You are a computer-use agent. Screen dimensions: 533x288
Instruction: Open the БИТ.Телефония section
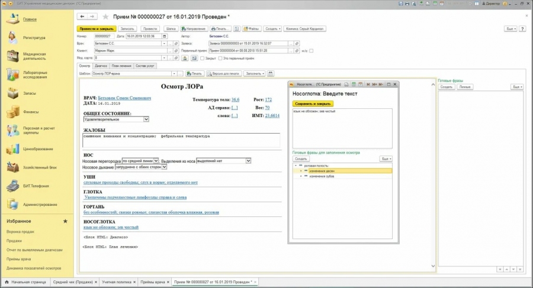(x=36, y=186)
